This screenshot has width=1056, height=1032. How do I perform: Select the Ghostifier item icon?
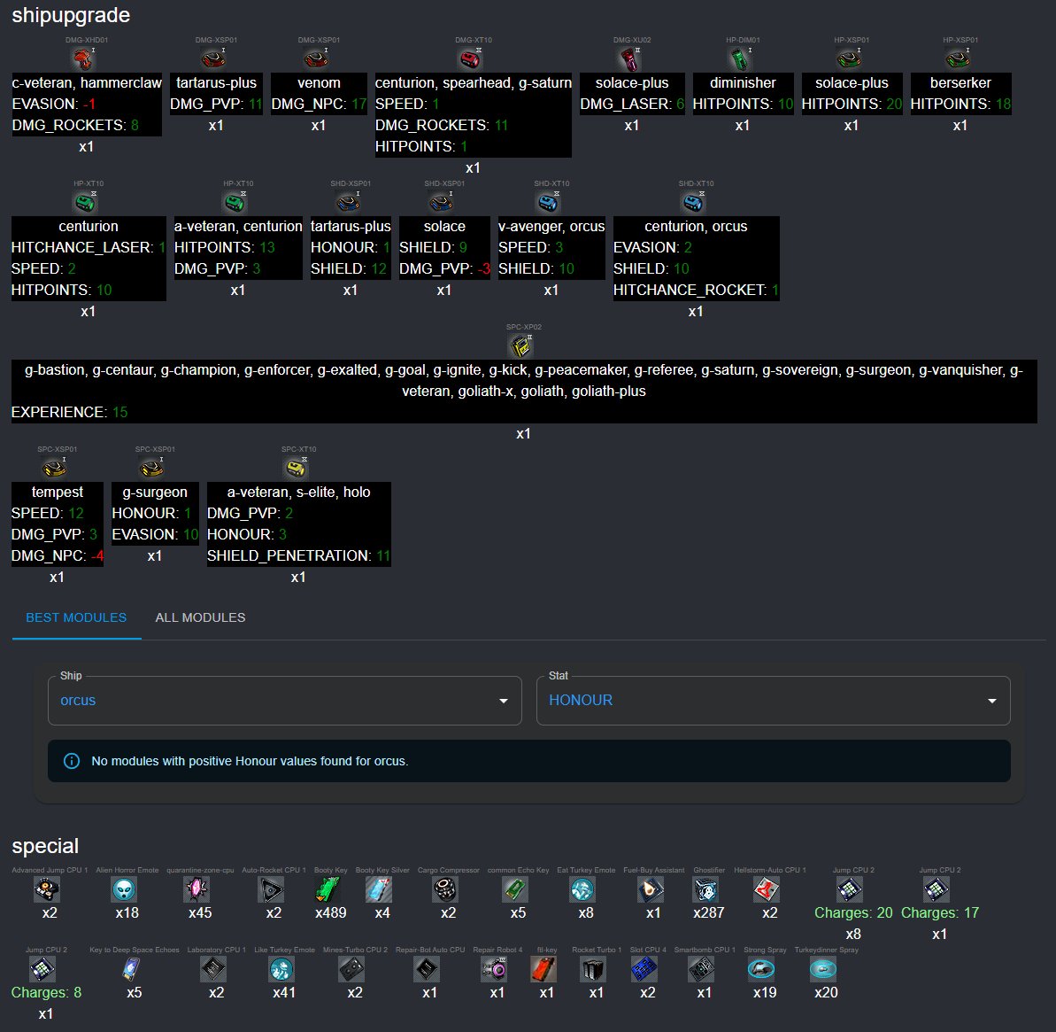pos(708,888)
